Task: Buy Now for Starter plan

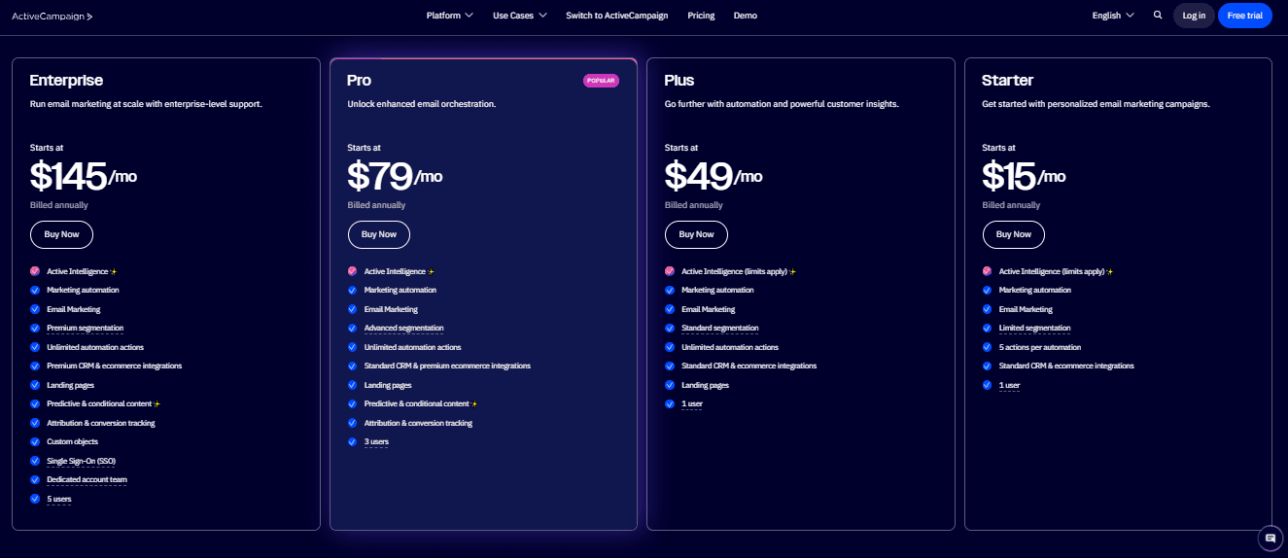Action: (1014, 234)
